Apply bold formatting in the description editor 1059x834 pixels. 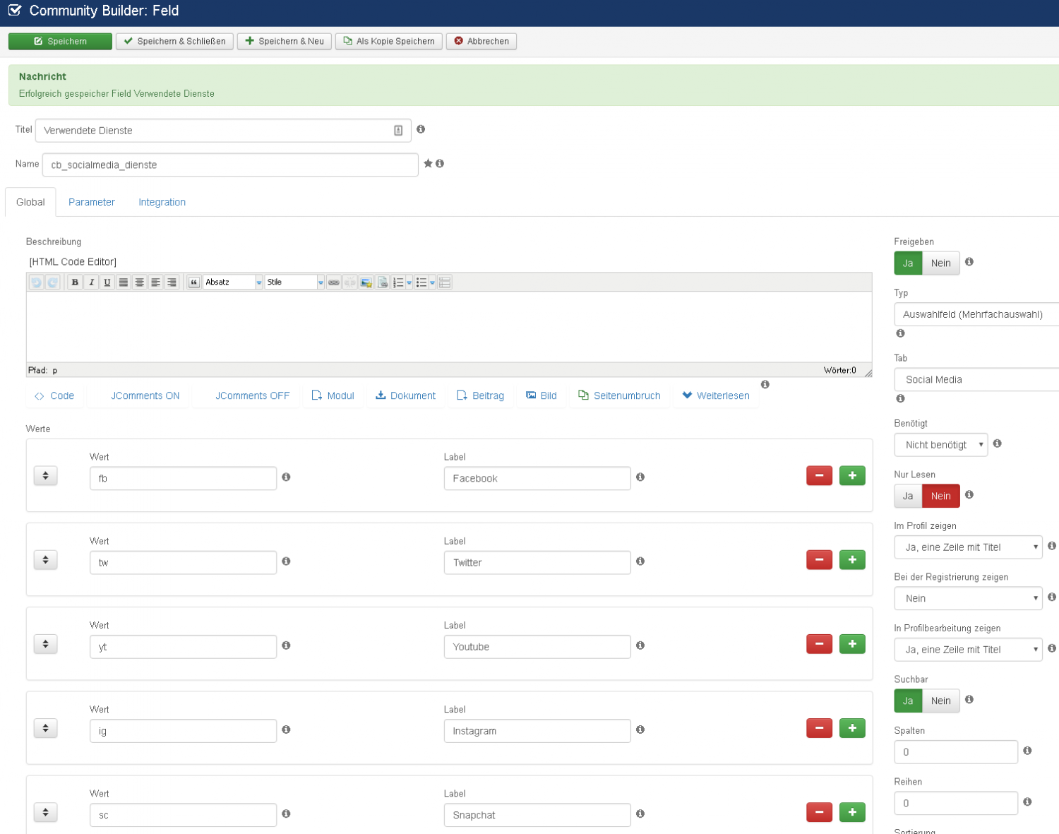[x=75, y=282]
